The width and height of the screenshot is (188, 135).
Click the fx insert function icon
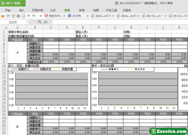(46, 22)
